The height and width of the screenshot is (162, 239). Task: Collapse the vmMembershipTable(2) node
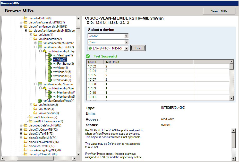click(36, 47)
